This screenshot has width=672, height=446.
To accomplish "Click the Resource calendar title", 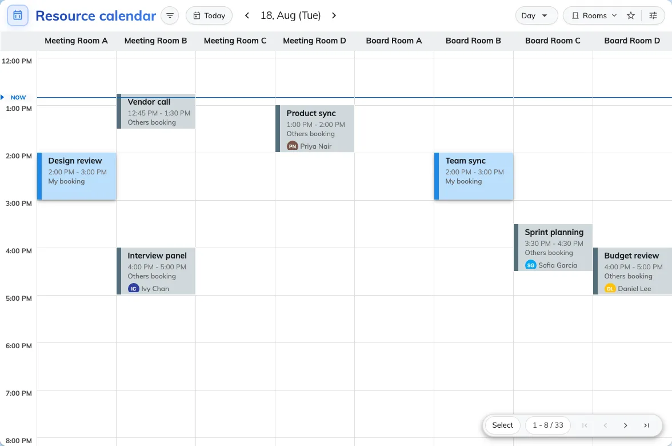I will point(95,15).
